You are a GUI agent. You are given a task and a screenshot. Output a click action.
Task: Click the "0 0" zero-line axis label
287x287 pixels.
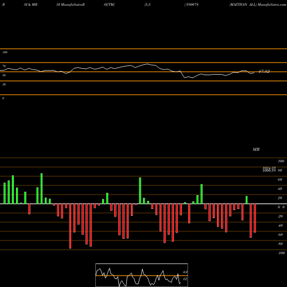coord(281,207)
